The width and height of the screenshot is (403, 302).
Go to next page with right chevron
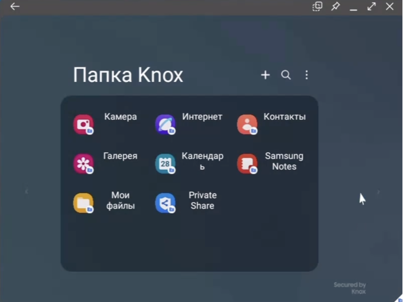coord(378,192)
